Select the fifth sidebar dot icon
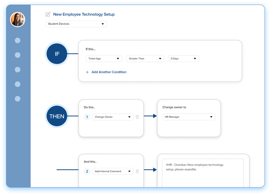Screen dimensions: 271x195 point(18,99)
